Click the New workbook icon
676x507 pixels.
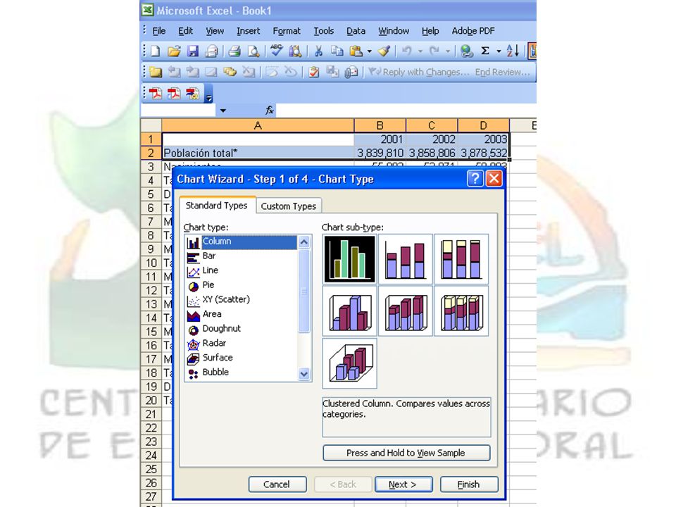[155, 51]
